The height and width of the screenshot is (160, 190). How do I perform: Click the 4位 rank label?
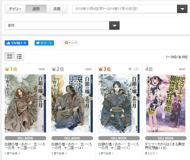click(149, 69)
